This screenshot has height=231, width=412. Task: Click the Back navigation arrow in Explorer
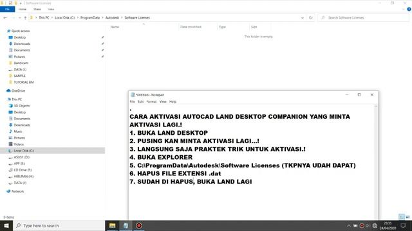(x=5, y=18)
